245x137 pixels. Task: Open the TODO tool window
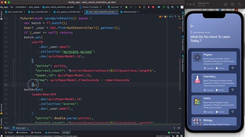pyautogui.click(x=9, y=132)
